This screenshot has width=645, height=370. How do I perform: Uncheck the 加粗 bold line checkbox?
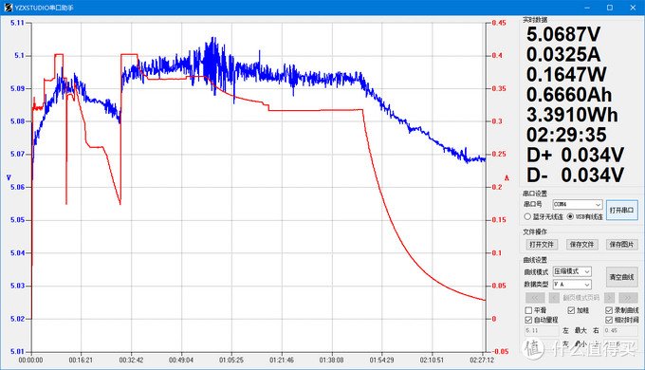[571, 310]
